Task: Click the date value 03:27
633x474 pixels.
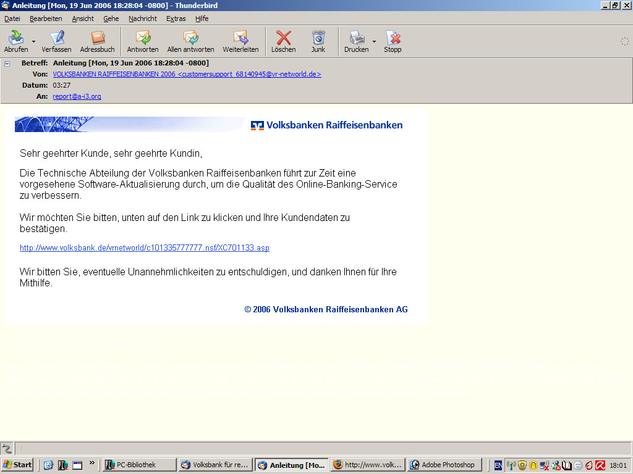Action: pyautogui.click(x=62, y=85)
